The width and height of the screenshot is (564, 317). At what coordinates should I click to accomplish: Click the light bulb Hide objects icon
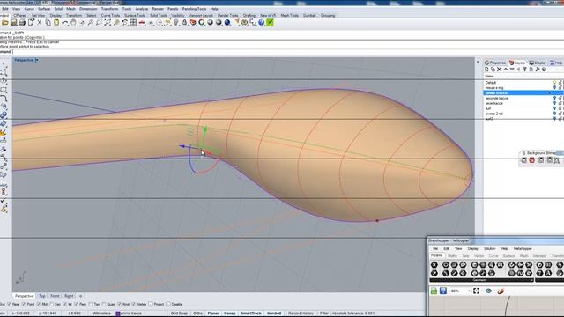(x=176, y=23)
